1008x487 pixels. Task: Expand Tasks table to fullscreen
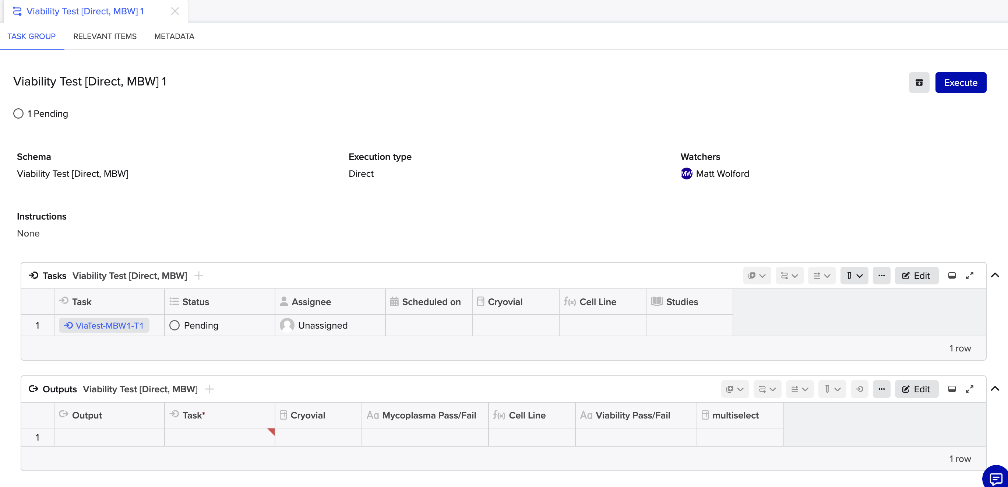point(969,276)
